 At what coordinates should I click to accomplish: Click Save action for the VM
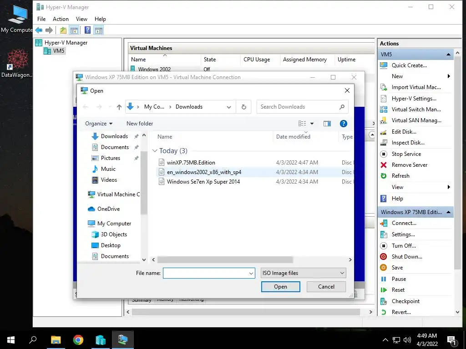397,268
